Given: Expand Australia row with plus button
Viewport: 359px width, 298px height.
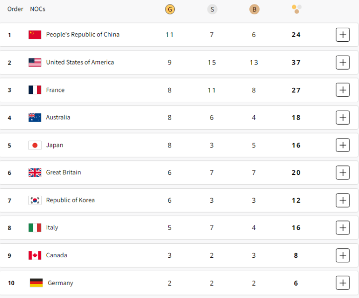Looking at the screenshot, I should click(x=343, y=118).
